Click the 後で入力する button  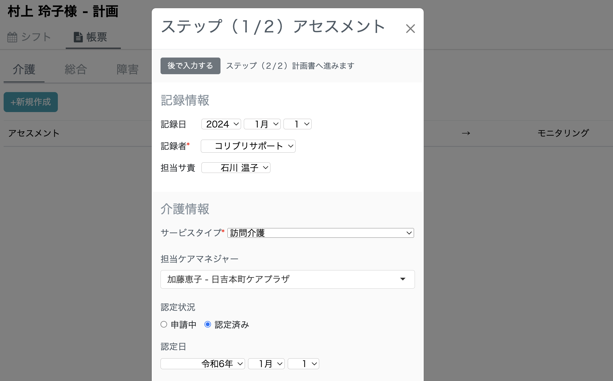click(x=190, y=66)
